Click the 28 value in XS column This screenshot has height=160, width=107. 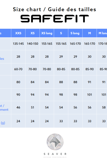pos(33,57)
